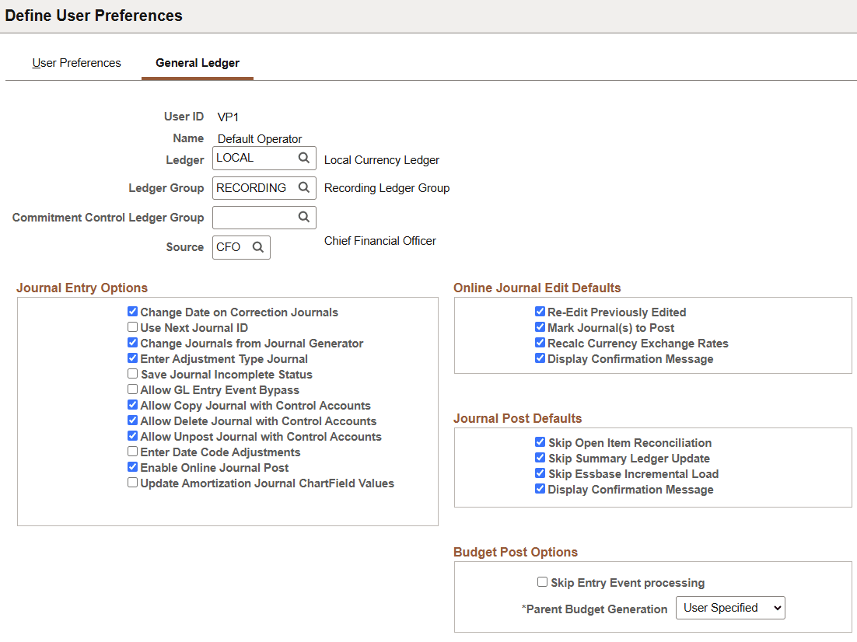Check Save Journal Incomplete Status

(132, 373)
